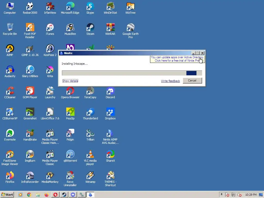264x198 pixels.
Task: Select the Thunderbird desktop shortcut
Action: (x=90, y=114)
